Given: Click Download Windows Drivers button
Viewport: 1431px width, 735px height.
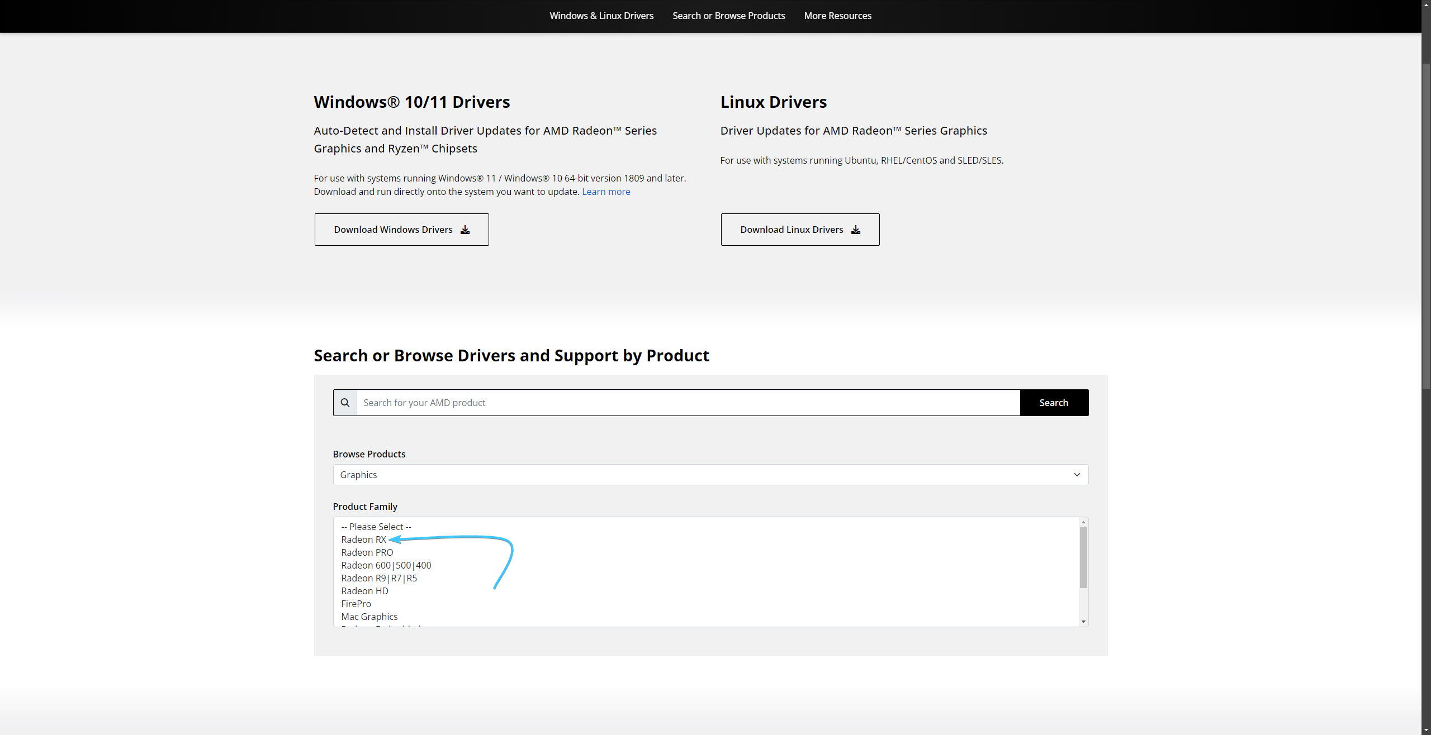Looking at the screenshot, I should (401, 230).
